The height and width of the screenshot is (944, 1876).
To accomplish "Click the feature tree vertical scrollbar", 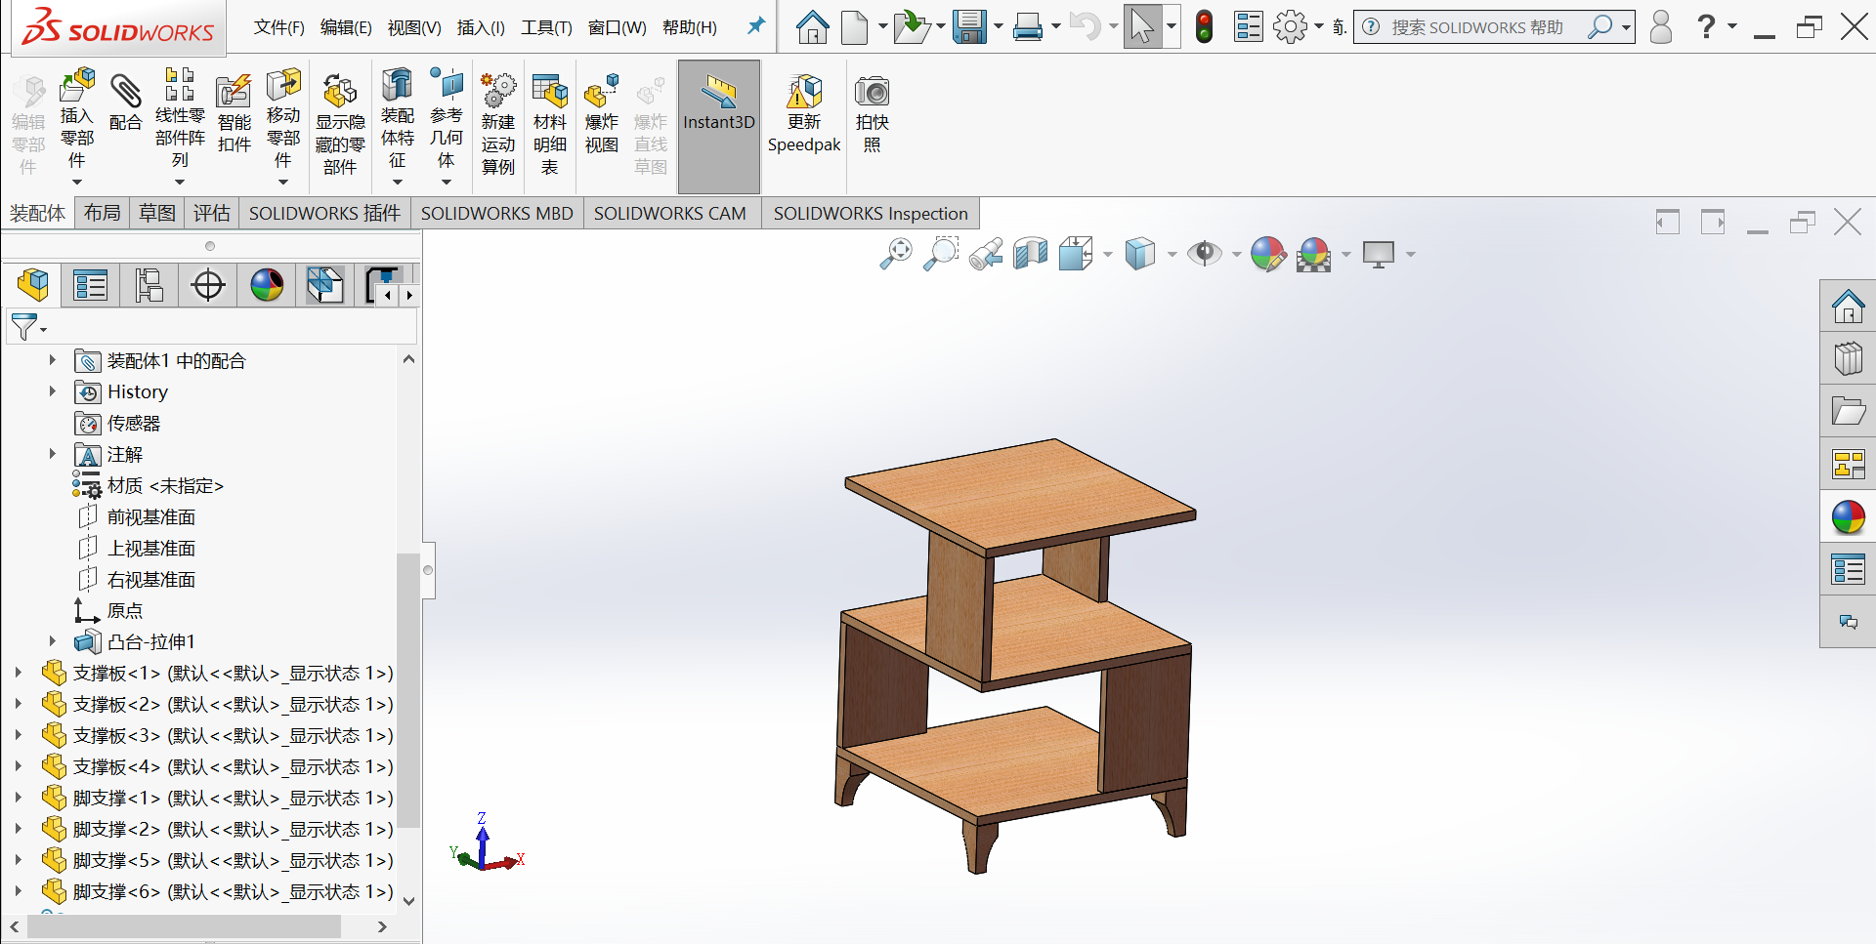I will [408, 689].
